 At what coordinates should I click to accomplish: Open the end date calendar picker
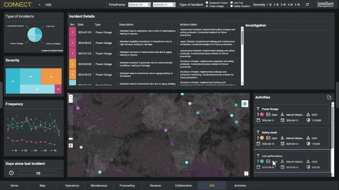(x=174, y=5)
